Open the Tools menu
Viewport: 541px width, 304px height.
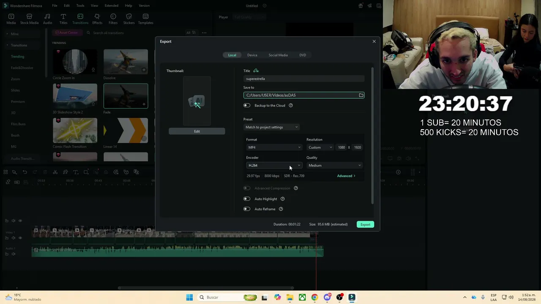coord(80,5)
